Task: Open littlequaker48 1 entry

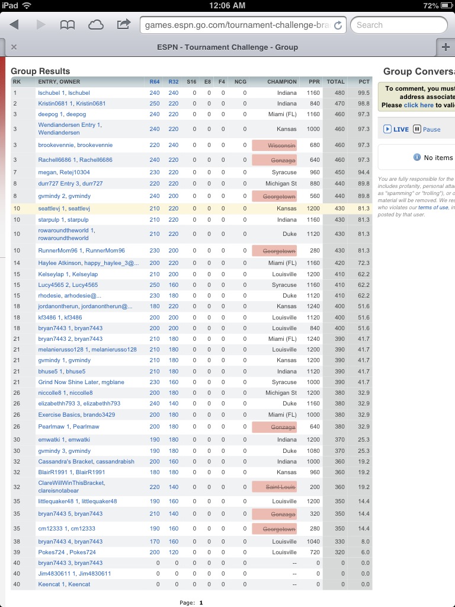Action: coord(78,501)
